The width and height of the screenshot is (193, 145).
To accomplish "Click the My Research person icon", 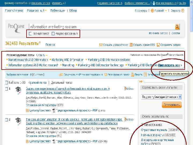I will pos(154,3).
